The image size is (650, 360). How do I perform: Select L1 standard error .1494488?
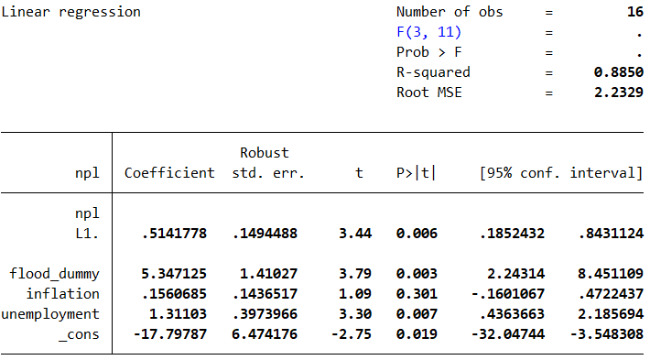click(x=265, y=234)
